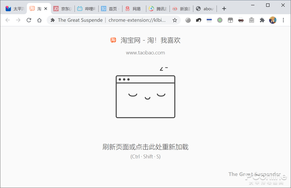Switch to the 哔哩哔哩 tab
The height and width of the screenshot is (188, 291).
tap(86, 9)
